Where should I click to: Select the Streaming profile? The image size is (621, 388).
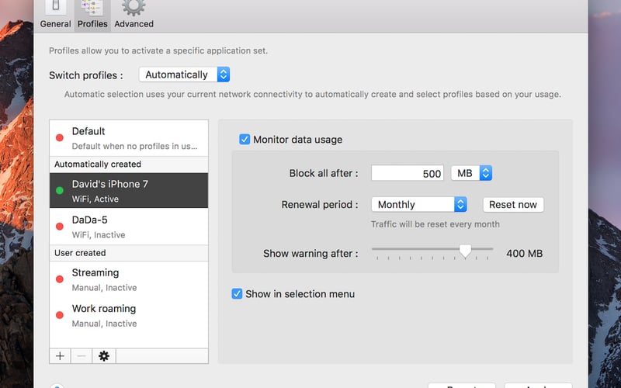(129, 279)
